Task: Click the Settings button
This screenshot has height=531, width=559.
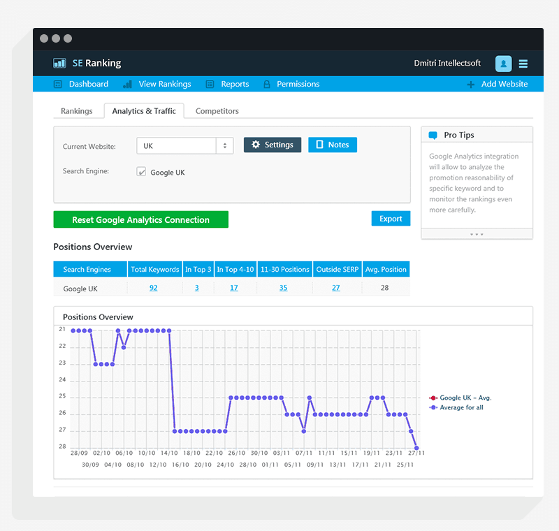Action: [x=273, y=145]
